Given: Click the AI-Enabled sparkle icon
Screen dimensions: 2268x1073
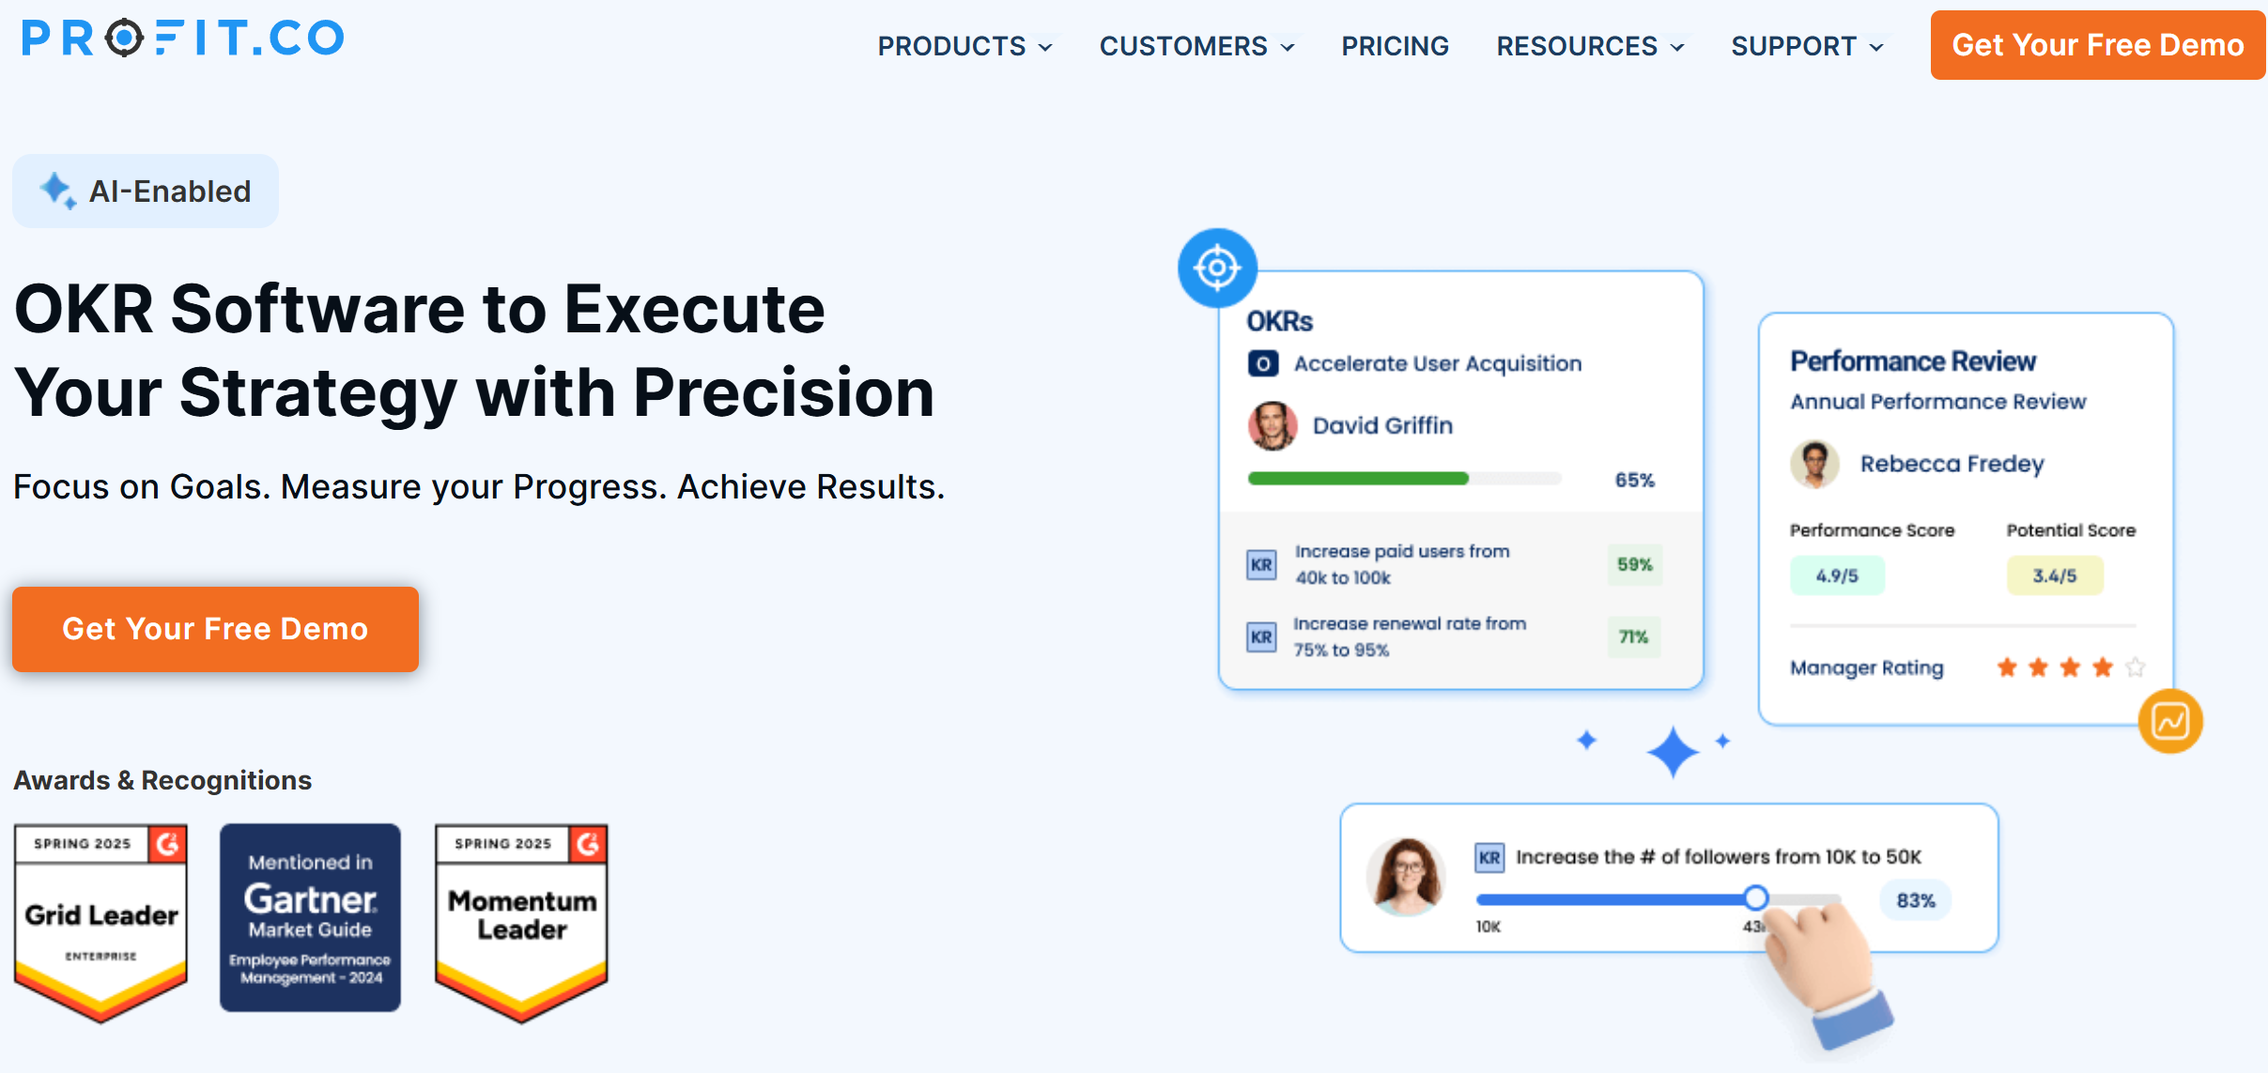Looking at the screenshot, I should (x=57, y=191).
